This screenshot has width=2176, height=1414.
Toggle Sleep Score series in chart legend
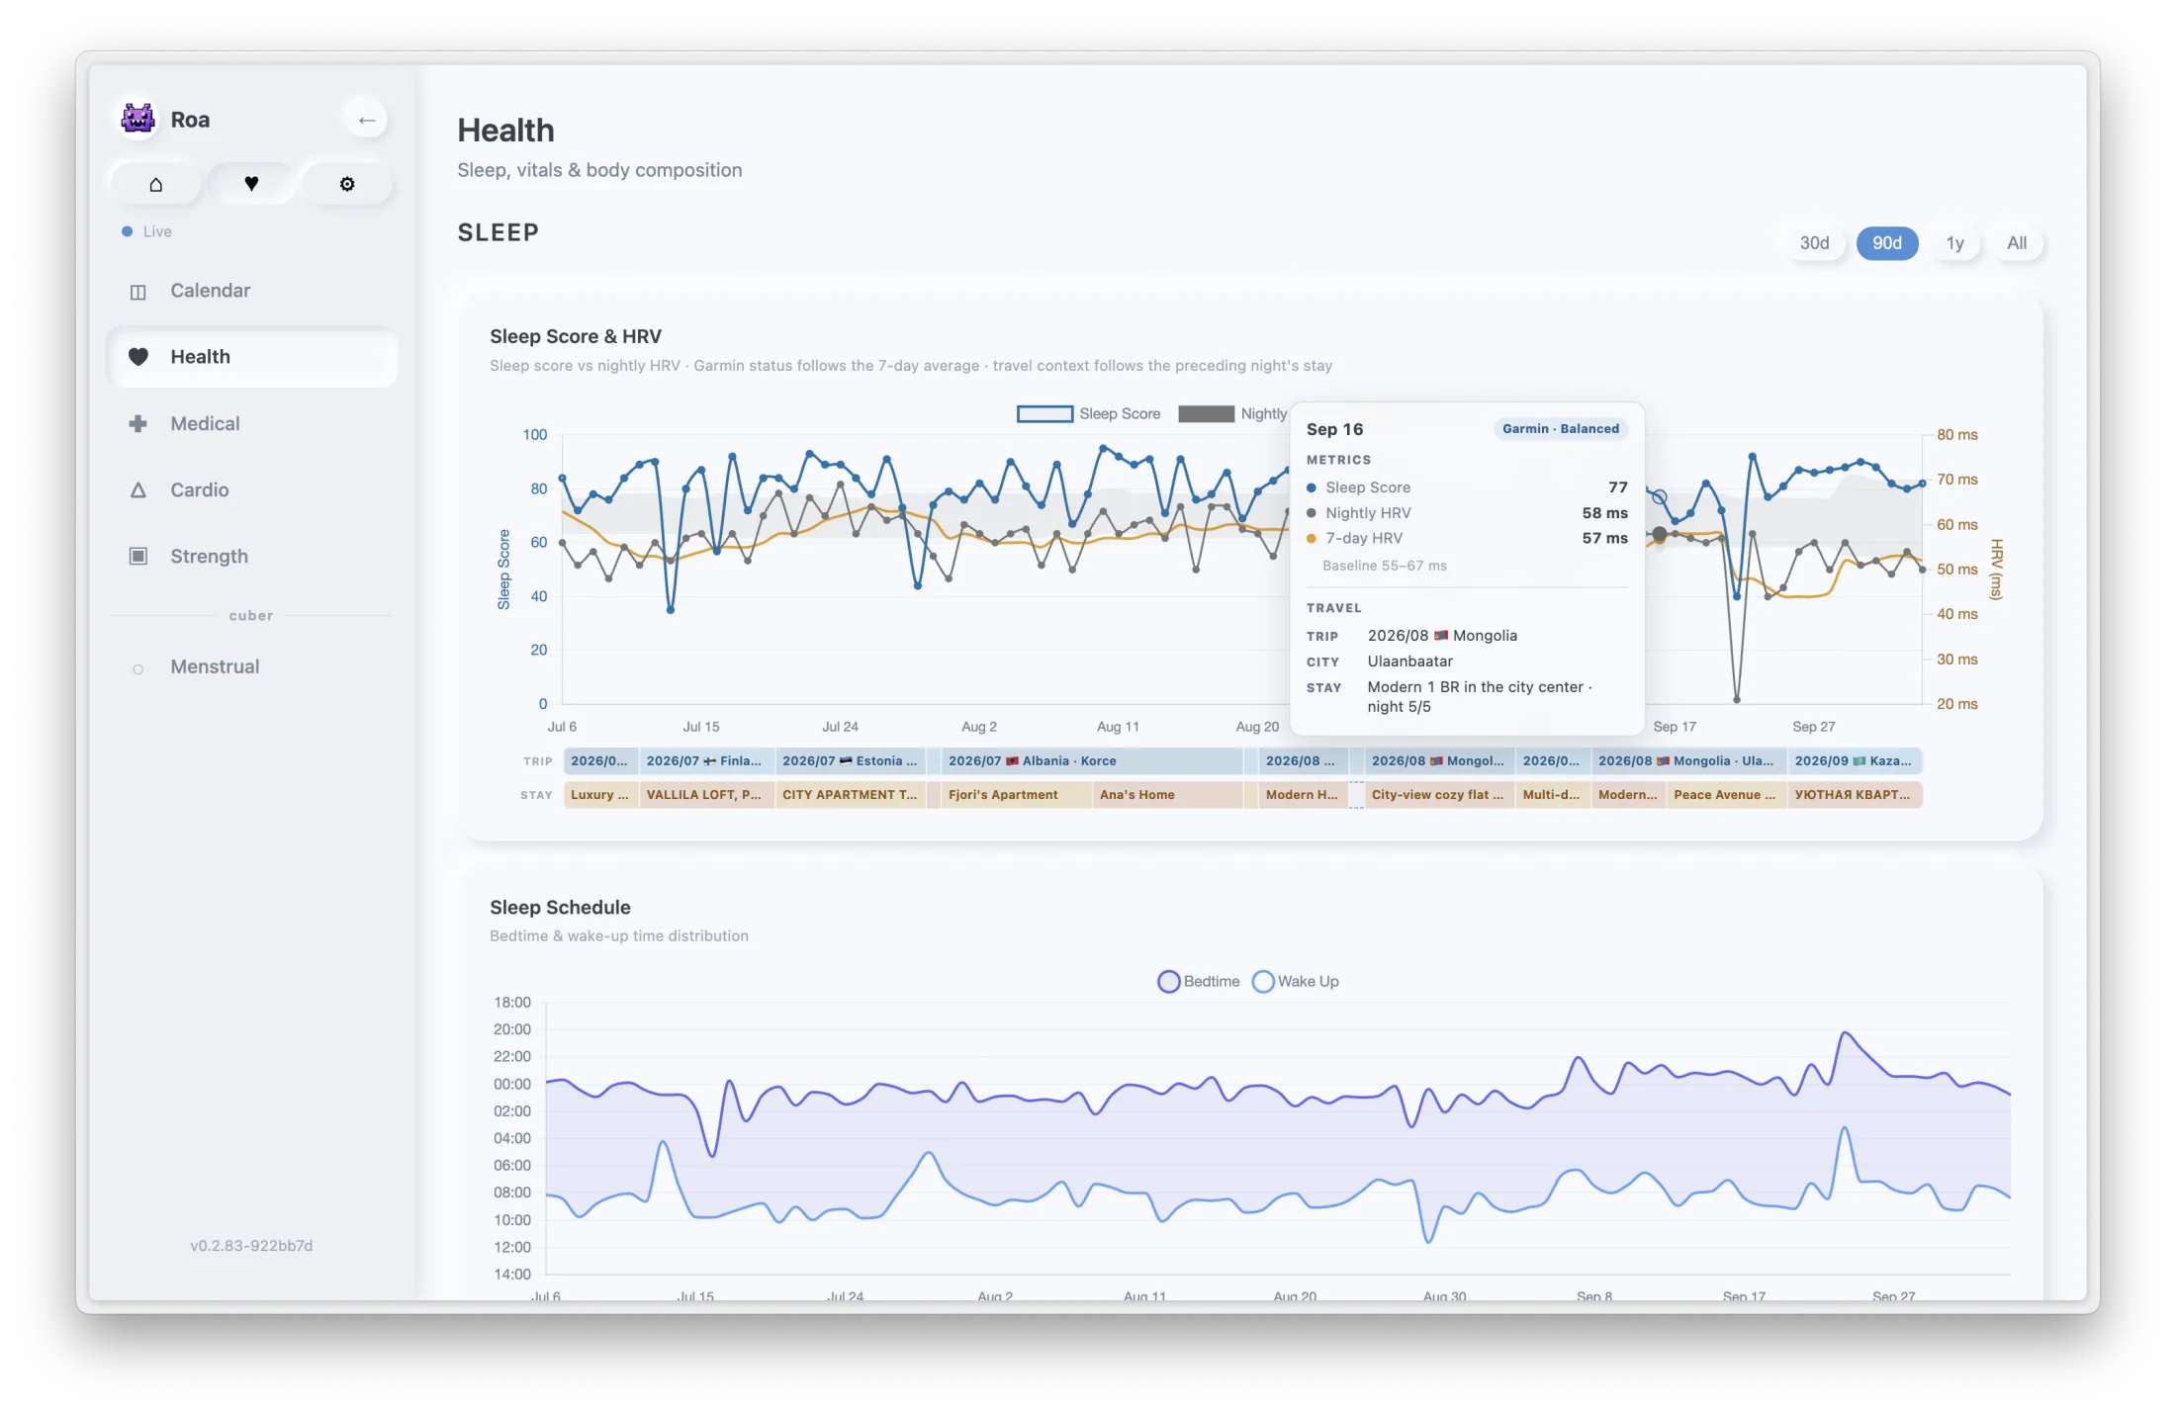(x=1088, y=414)
